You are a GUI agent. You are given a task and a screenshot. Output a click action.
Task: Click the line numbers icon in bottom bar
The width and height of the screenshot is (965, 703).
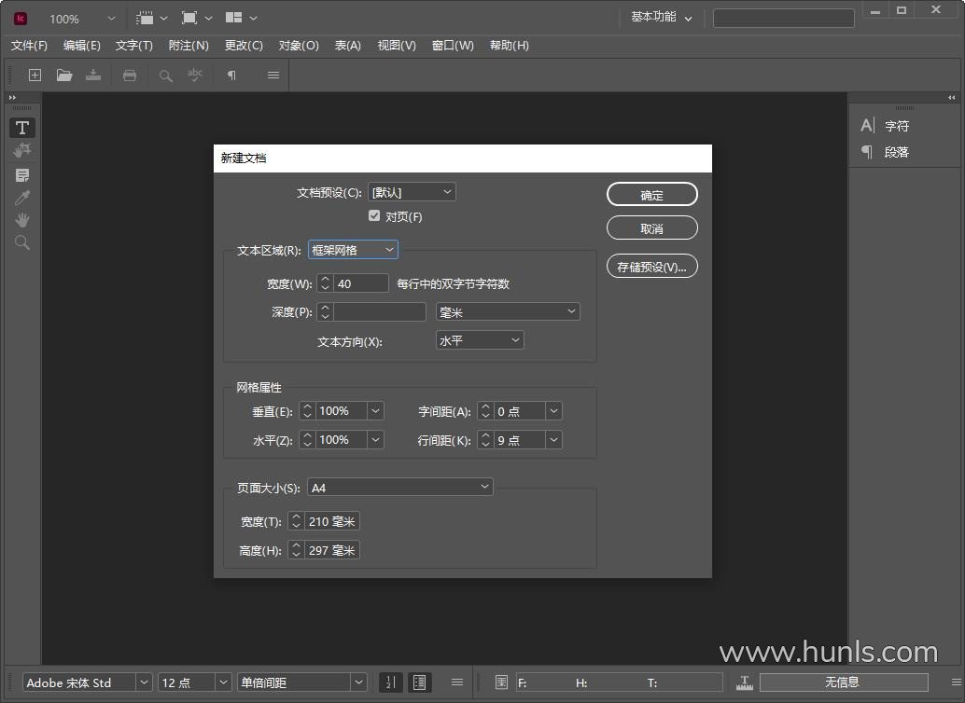click(x=390, y=682)
